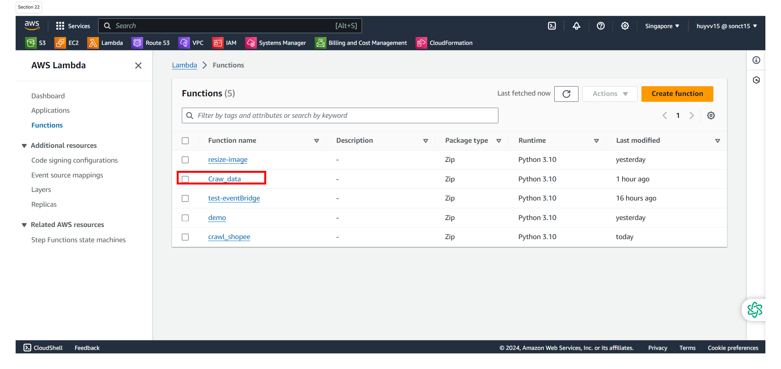Image resolution: width=781 pixels, height=369 pixels.
Task: Sort by Function name column
Action: 317,141
